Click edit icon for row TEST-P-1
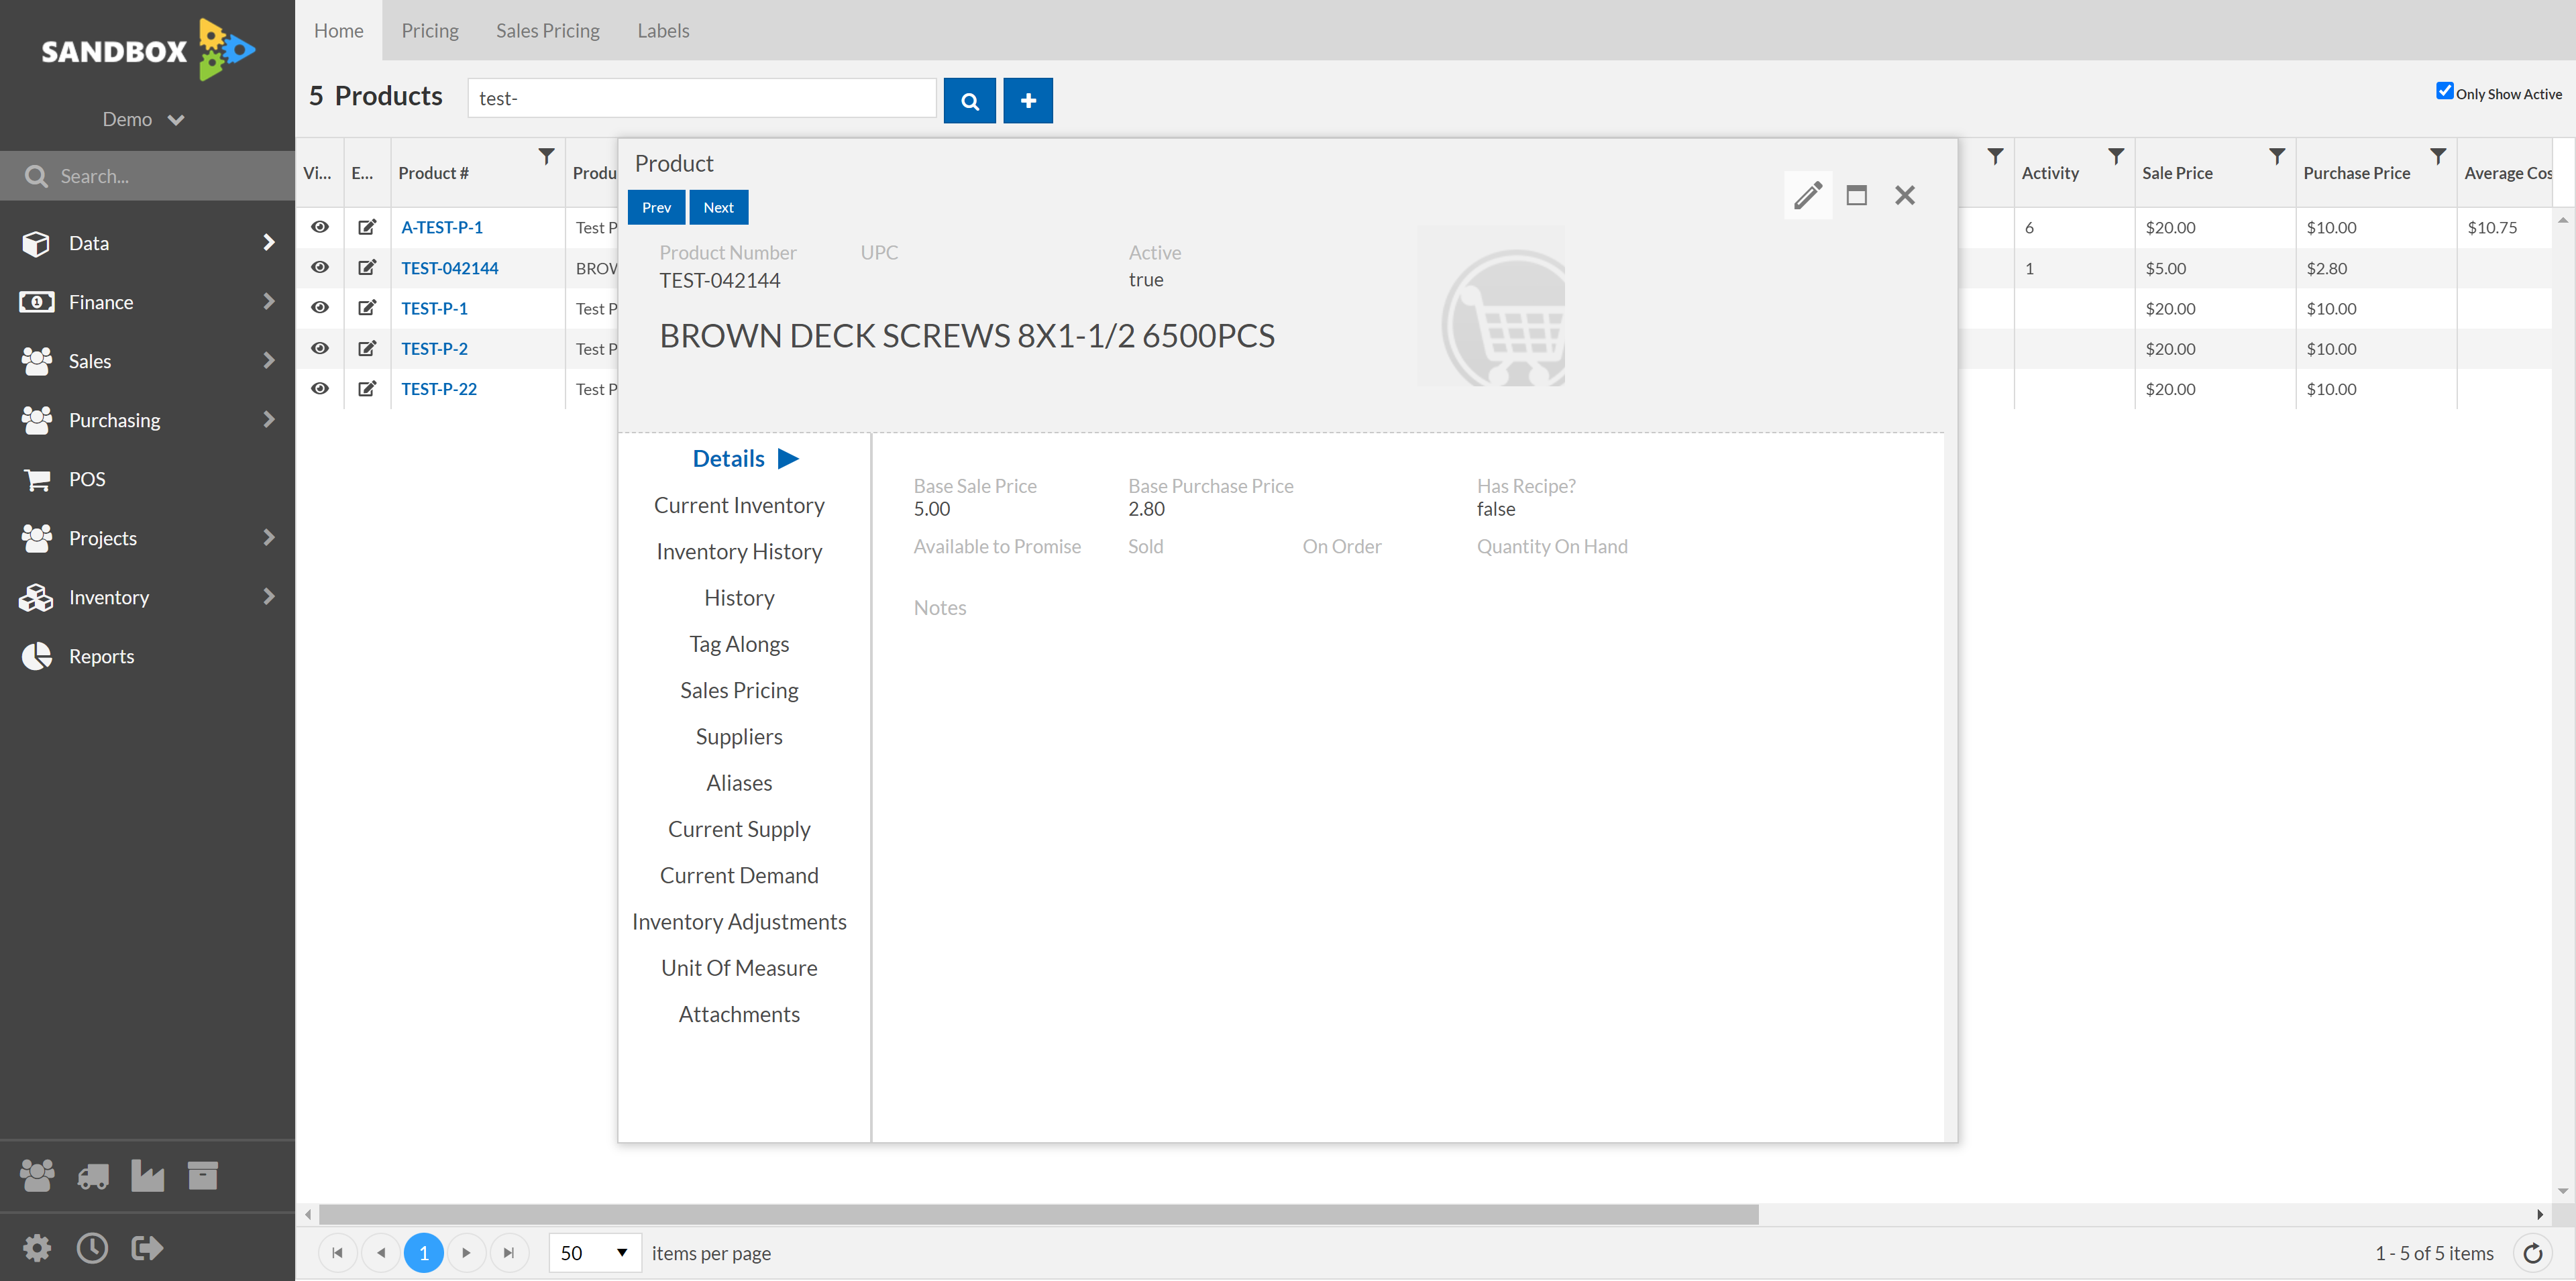Screen dimensions: 2576x1281 pyautogui.click(x=367, y=308)
